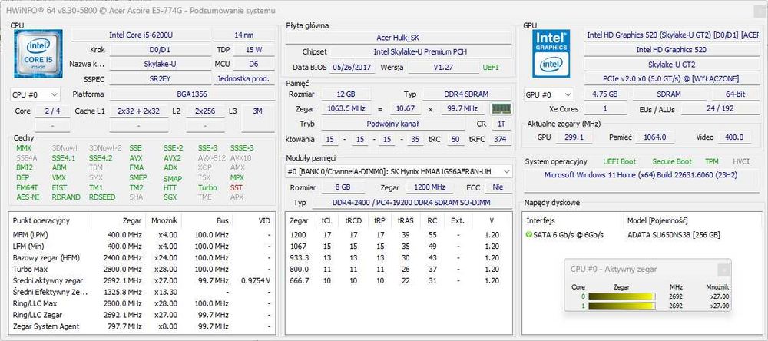Click the Jednostka prod. field

click(244, 79)
